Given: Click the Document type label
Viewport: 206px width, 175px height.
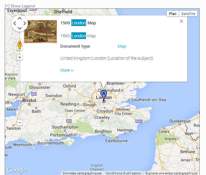Looking at the screenshot, I should [x=75, y=46].
